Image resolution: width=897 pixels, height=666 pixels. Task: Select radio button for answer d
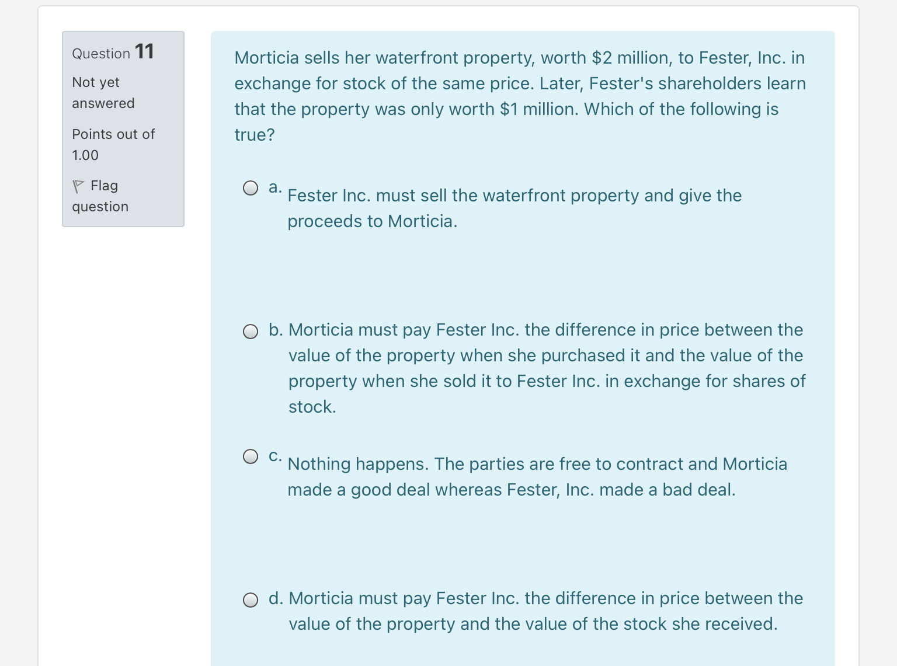(x=251, y=600)
